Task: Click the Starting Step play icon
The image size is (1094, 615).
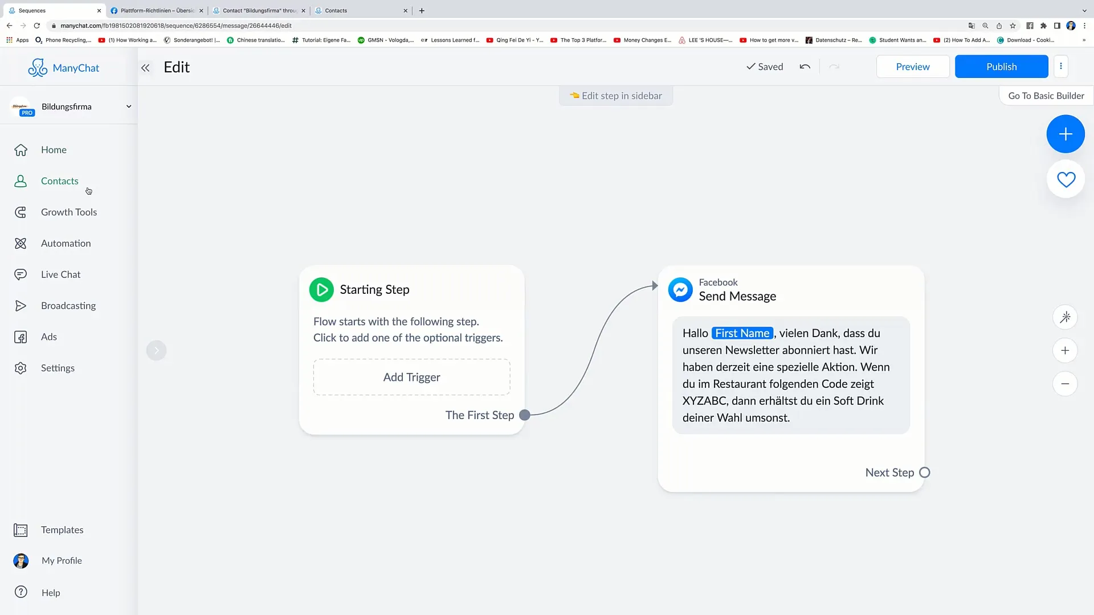Action: 321,289
